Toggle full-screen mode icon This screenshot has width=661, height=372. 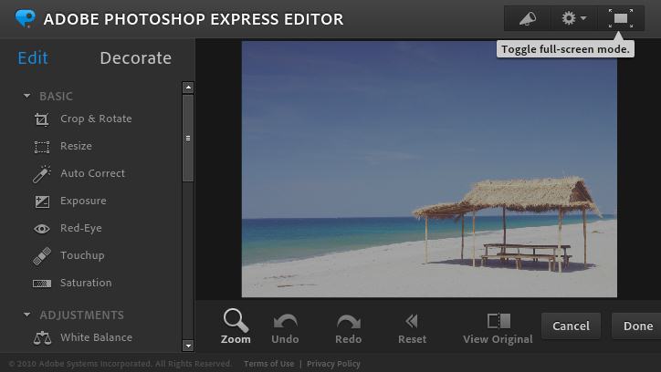coord(621,18)
